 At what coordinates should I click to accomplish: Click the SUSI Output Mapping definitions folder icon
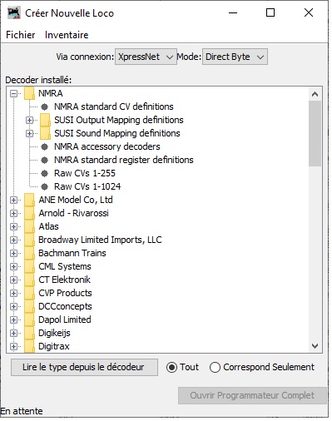[x=45, y=120]
